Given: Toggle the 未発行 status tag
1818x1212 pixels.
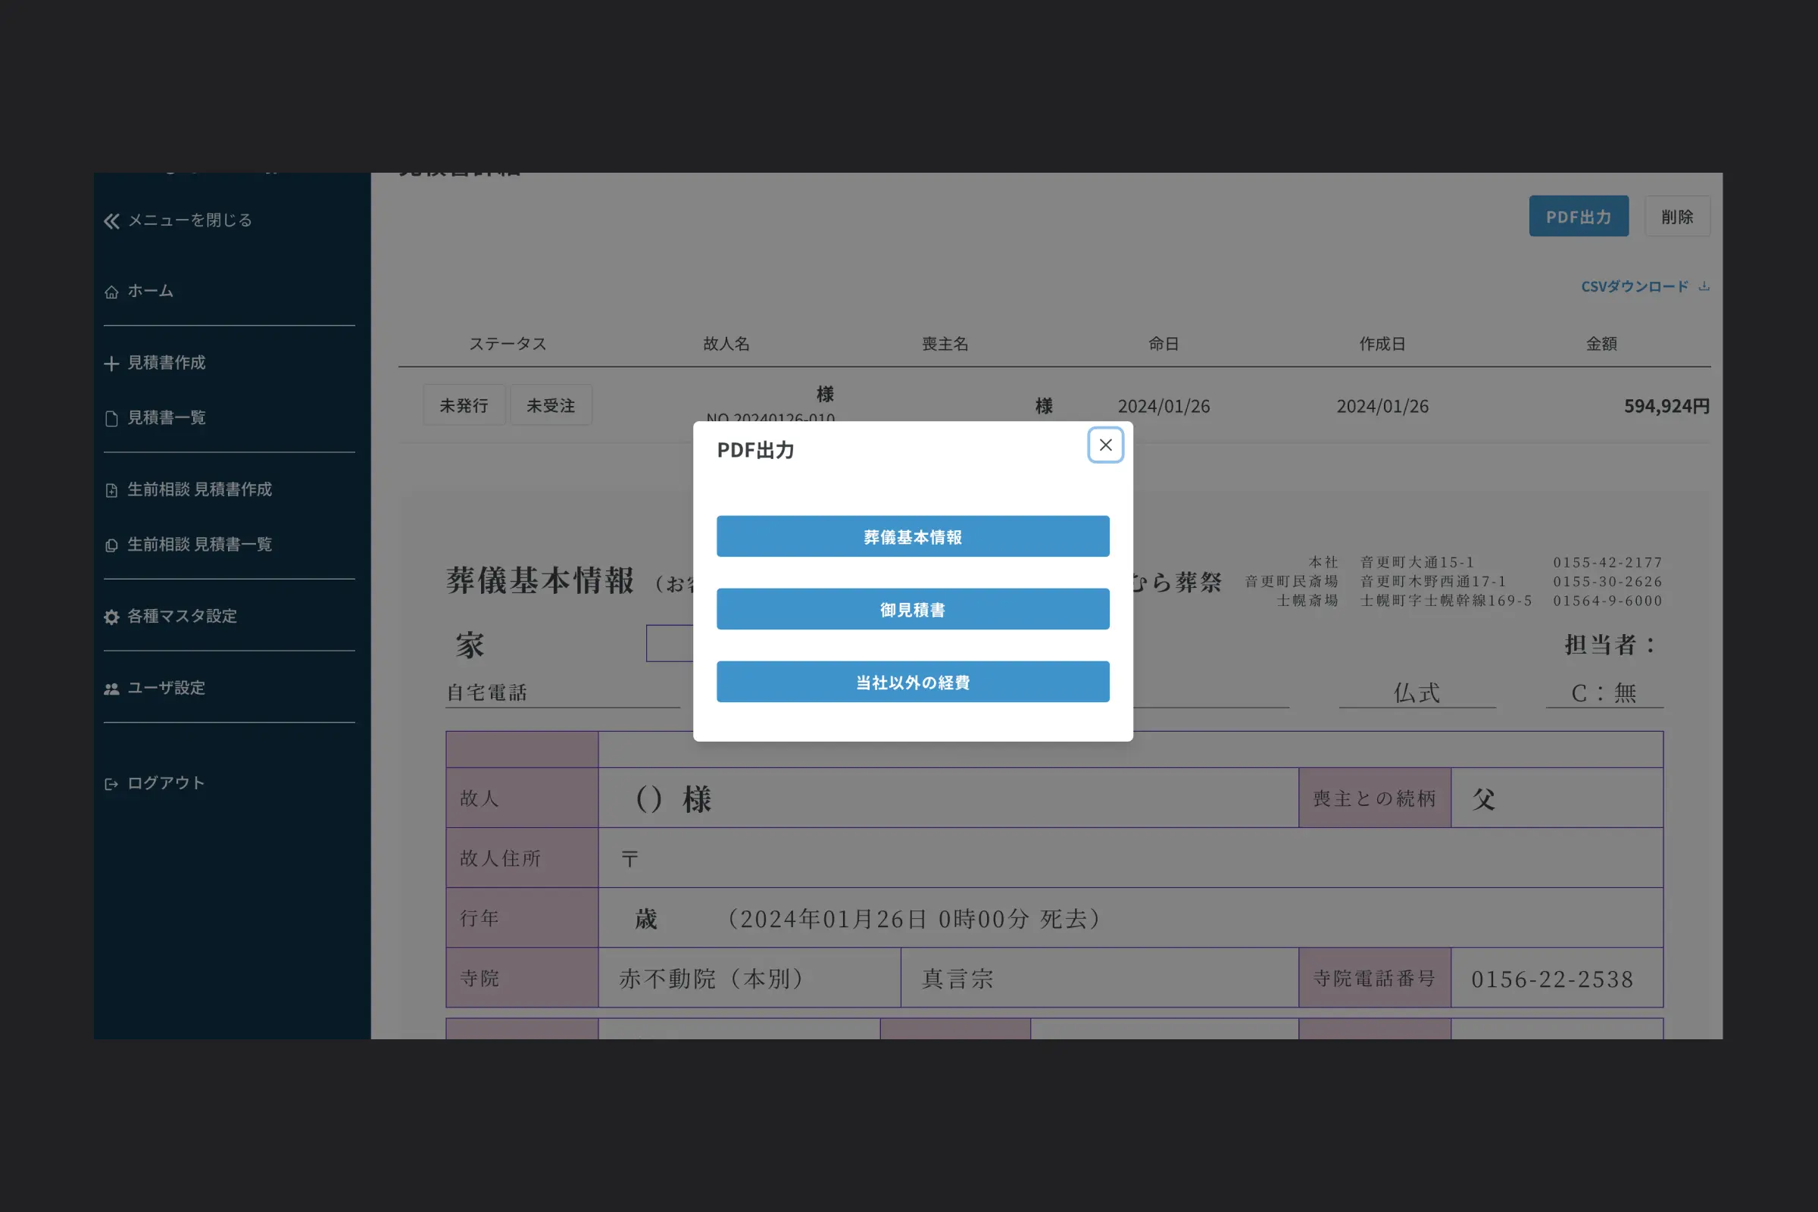Looking at the screenshot, I should (x=464, y=405).
